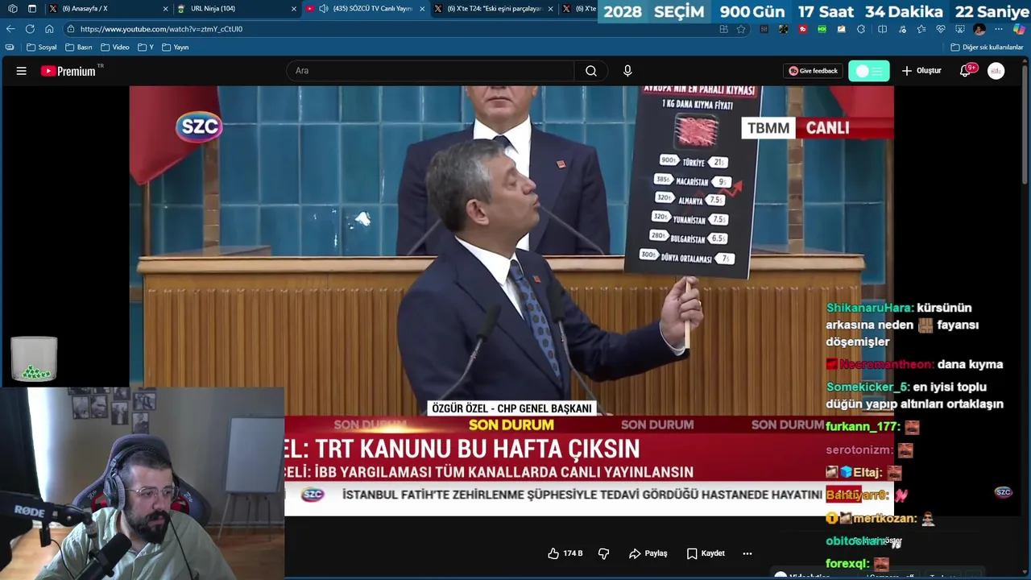Open the Video bookmarks folder
The height and width of the screenshot is (580, 1031).
click(x=115, y=48)
